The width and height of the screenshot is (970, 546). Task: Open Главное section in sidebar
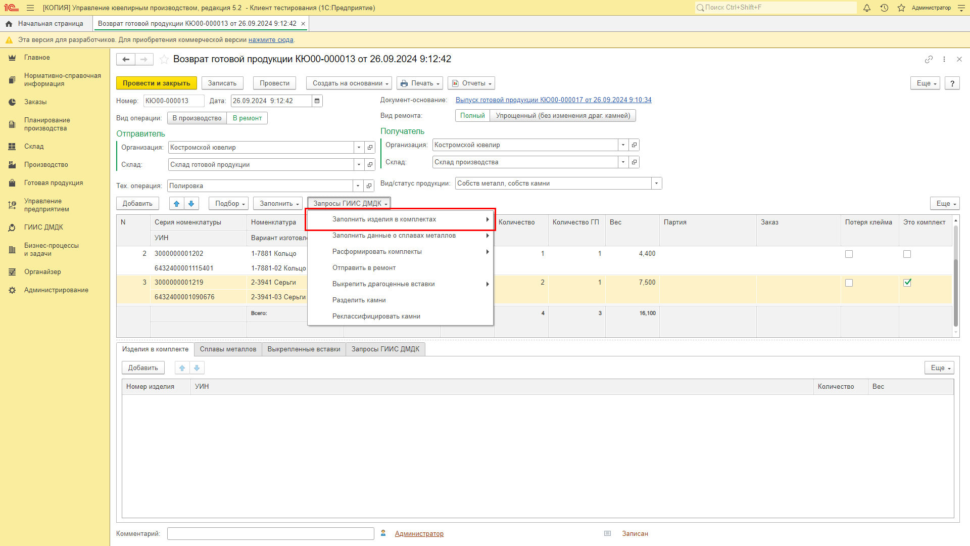[37, 58]
